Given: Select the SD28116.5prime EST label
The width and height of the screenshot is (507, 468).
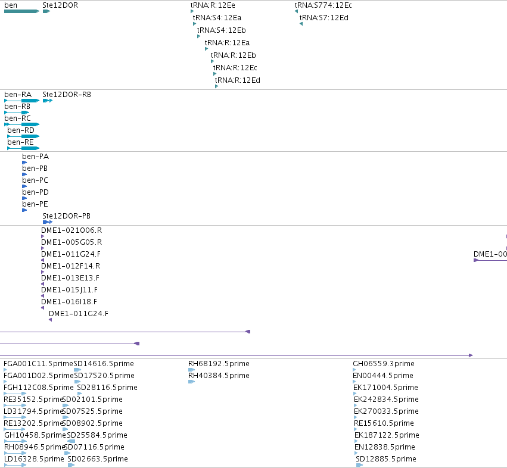Looking at the screenshot, I should tap(107, 388).
